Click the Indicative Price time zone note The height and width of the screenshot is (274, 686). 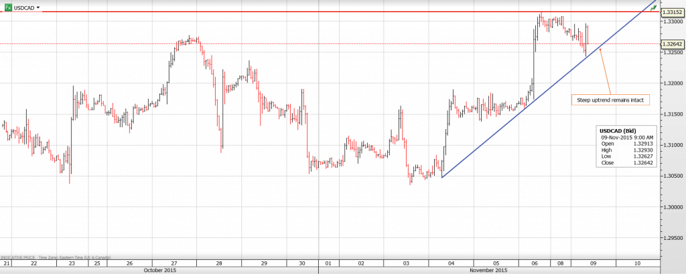56,257
